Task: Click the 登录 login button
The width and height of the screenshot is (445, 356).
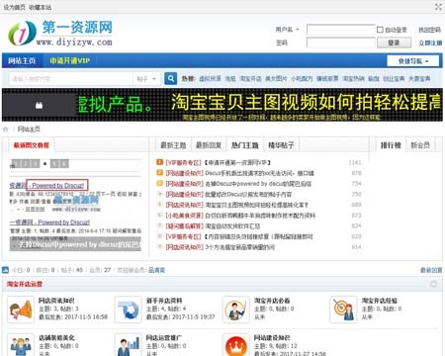Action: tap(394, 43)
